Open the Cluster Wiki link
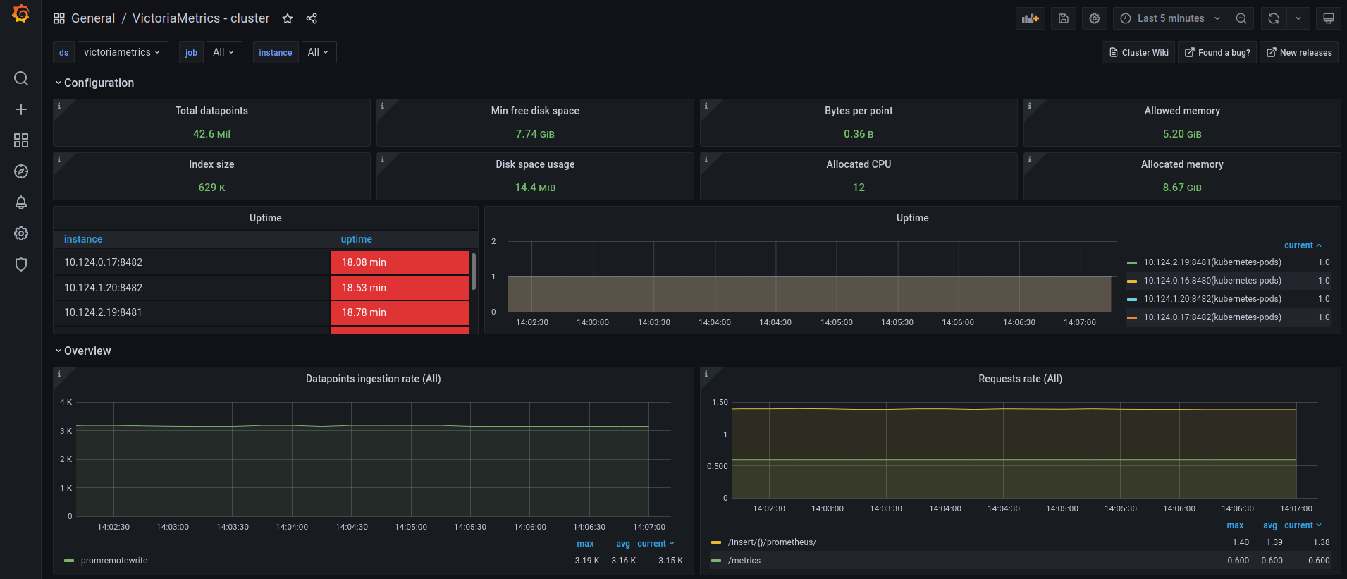Screen dimensions: 1347x579 [1138, 52]
